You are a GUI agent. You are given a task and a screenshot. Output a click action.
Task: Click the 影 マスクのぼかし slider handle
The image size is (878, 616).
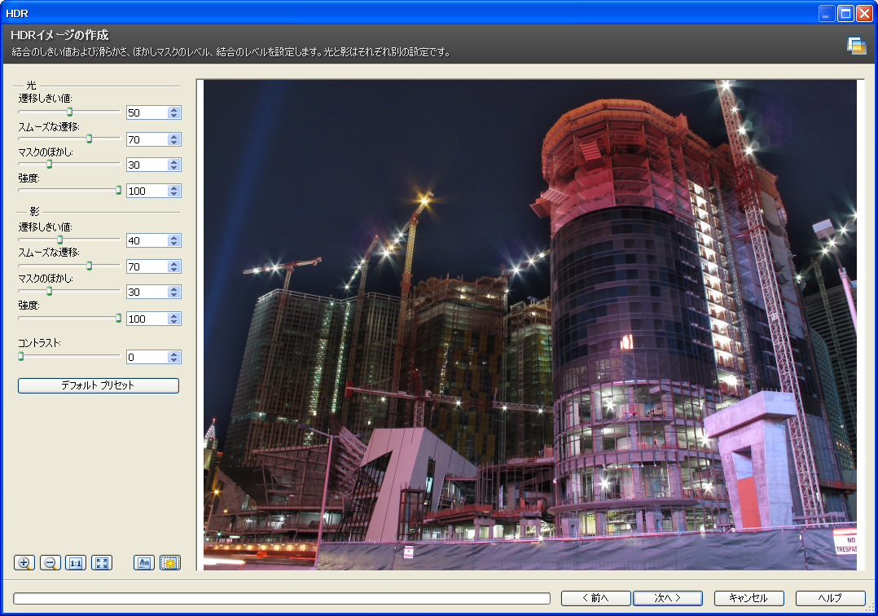pyautogui.click(x=49, y=291)
